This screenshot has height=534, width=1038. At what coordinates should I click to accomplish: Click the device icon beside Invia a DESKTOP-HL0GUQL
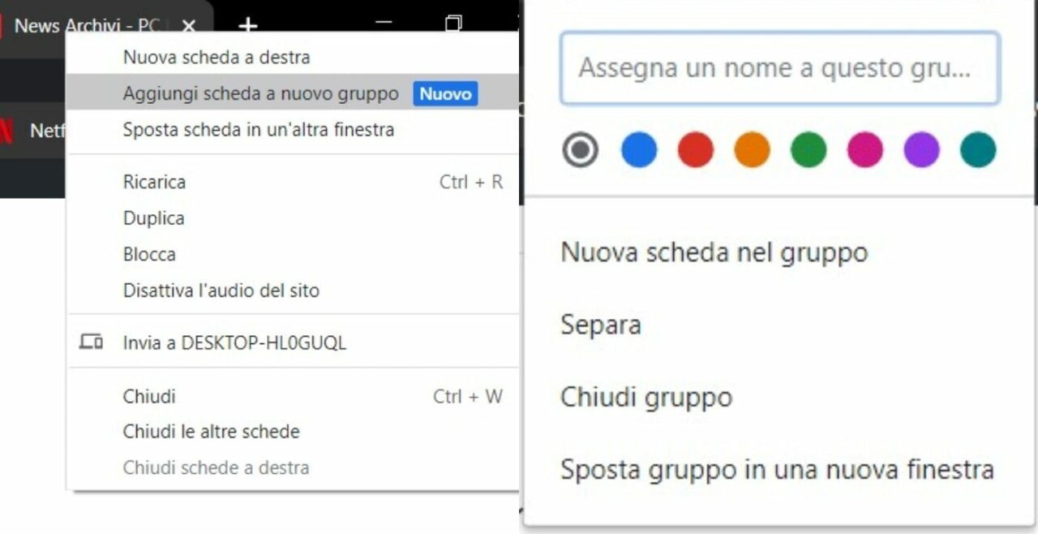[91, 342]
